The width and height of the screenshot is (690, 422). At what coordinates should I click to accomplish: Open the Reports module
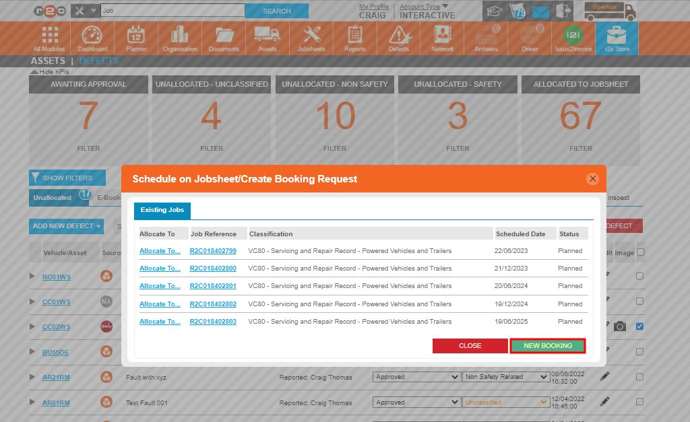click(x=354, y=38)
